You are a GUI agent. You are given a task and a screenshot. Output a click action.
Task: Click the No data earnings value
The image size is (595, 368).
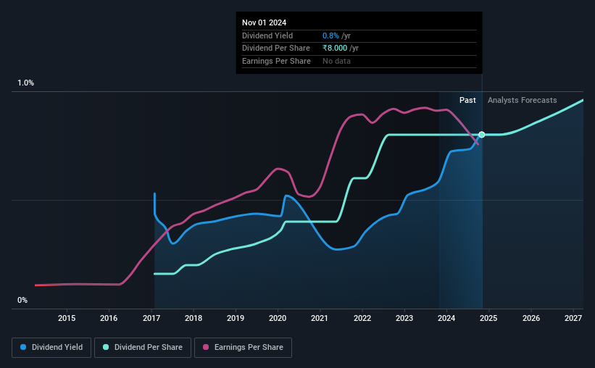pos(336,61)
